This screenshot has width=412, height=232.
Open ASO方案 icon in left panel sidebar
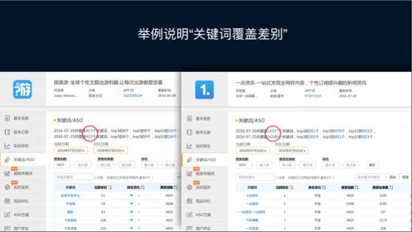coord(7,215)
